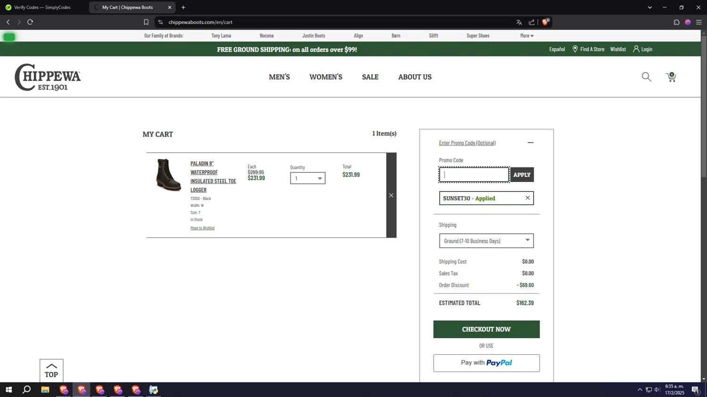Show hidden system tray icons
The width and height of the screenshot is (707, 397).
(x=640, y=389)
